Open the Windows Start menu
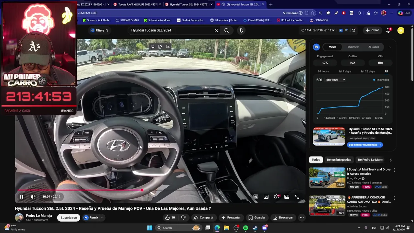Screen dimensions: 414x233 tap(150, 228)
